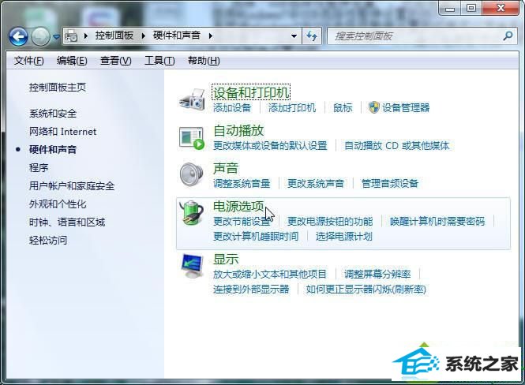Click the Control Panel icon in address bar
This screenshot has height=385, width=525.
pos(71,36)
